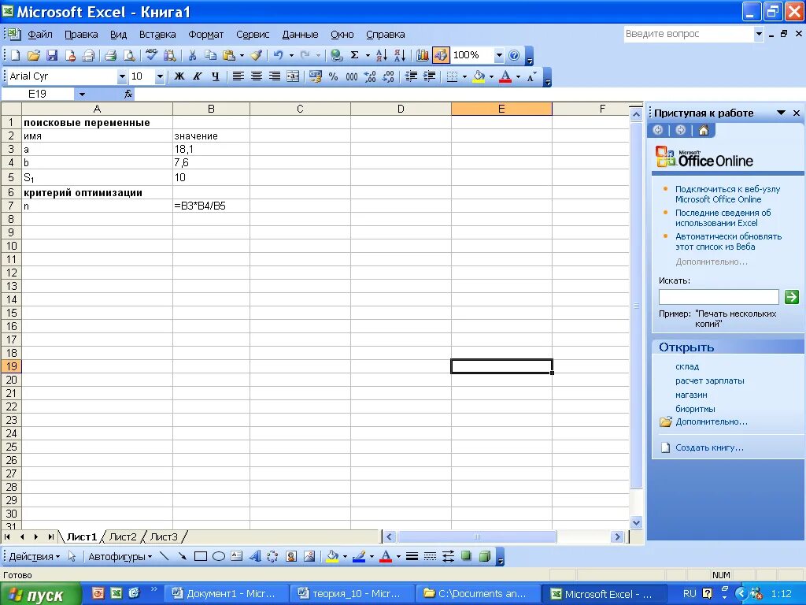Click the Insert Function fx button

click(x=128, y=94)
